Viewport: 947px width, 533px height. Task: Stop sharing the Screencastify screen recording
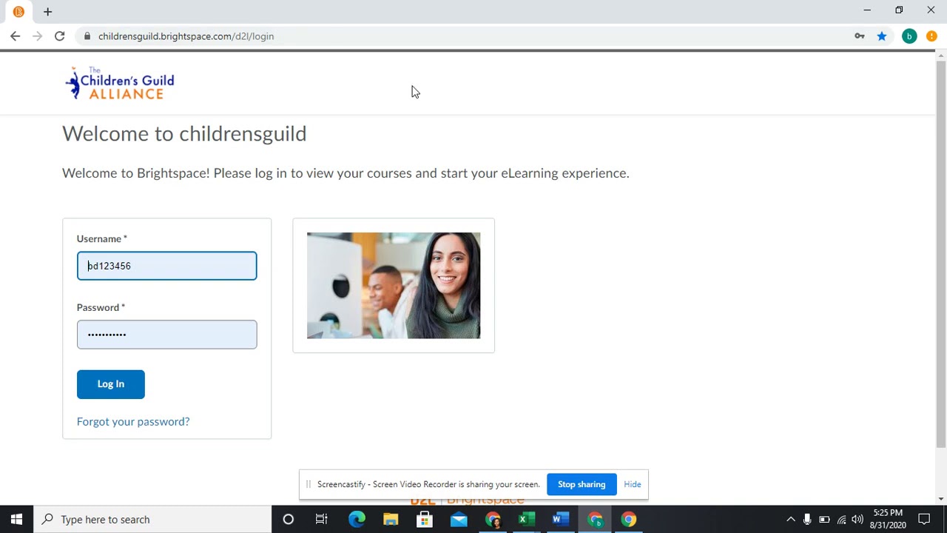tap(582, 484)
